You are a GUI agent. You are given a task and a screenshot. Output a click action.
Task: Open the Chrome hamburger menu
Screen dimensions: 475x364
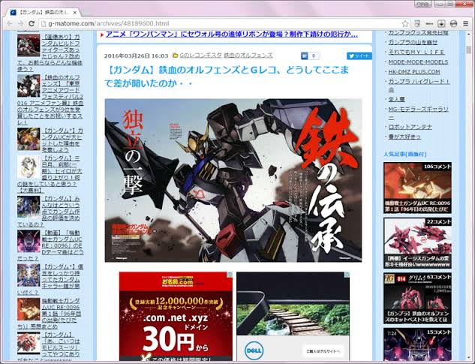pos(465,23)
